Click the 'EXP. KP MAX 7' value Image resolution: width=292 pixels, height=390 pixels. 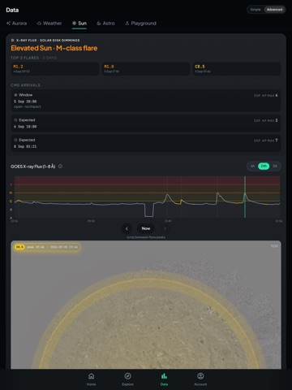coord(266,141)
